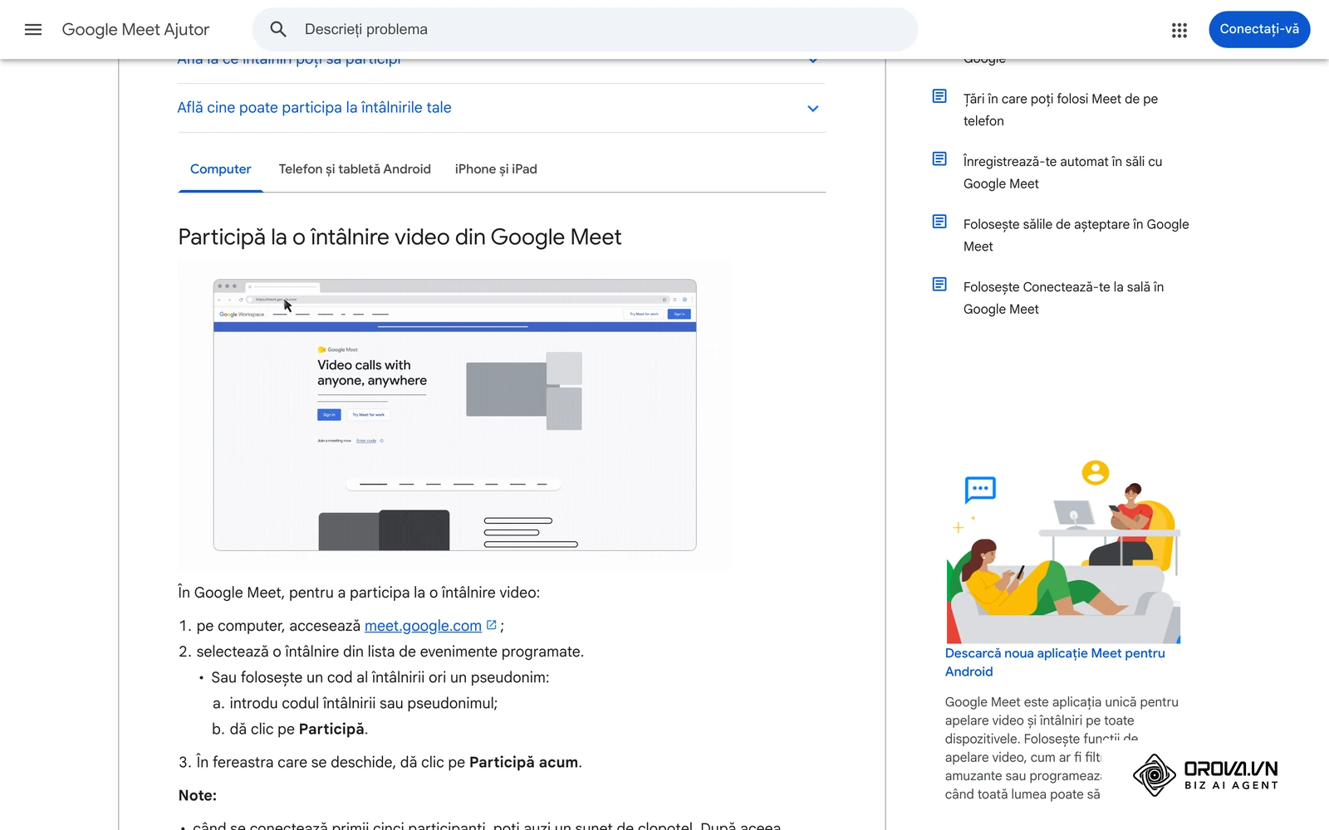Click the 'Descrieți problema' search field
1329x830 pixels.
(x=585, y=30)
